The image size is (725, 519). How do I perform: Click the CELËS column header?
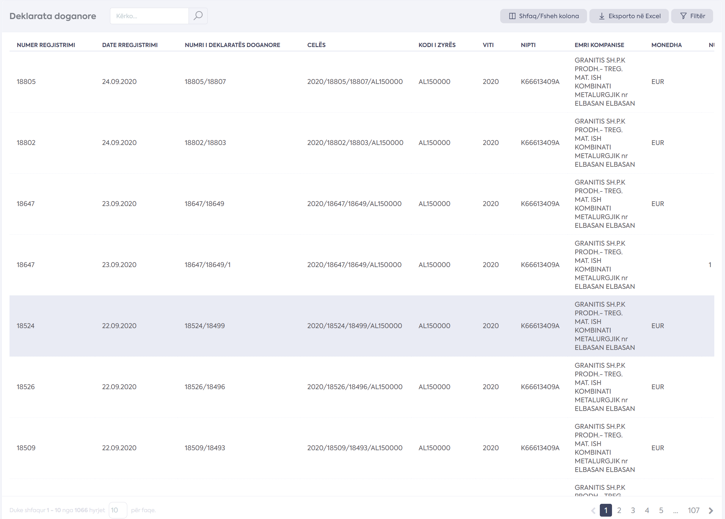coord(316,45)
